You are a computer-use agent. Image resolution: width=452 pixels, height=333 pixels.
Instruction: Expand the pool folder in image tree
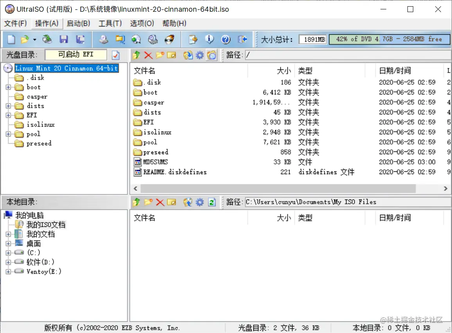click(8, 134)
